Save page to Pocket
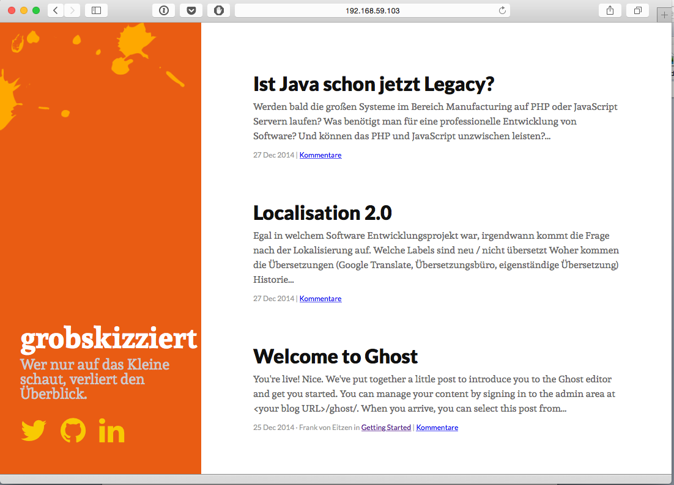The width and height of the screenshot is (674, 485). tap(191, 10)
